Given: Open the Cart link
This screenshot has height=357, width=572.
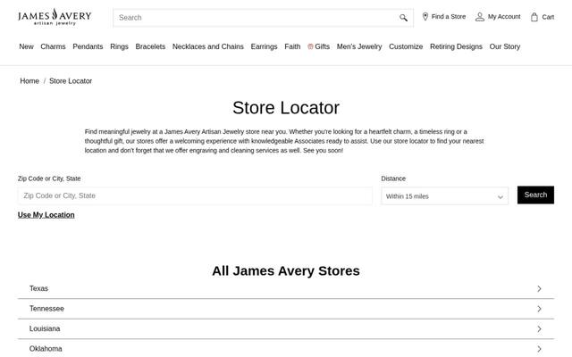Looking at the screenshot, I should pos(543,17).
